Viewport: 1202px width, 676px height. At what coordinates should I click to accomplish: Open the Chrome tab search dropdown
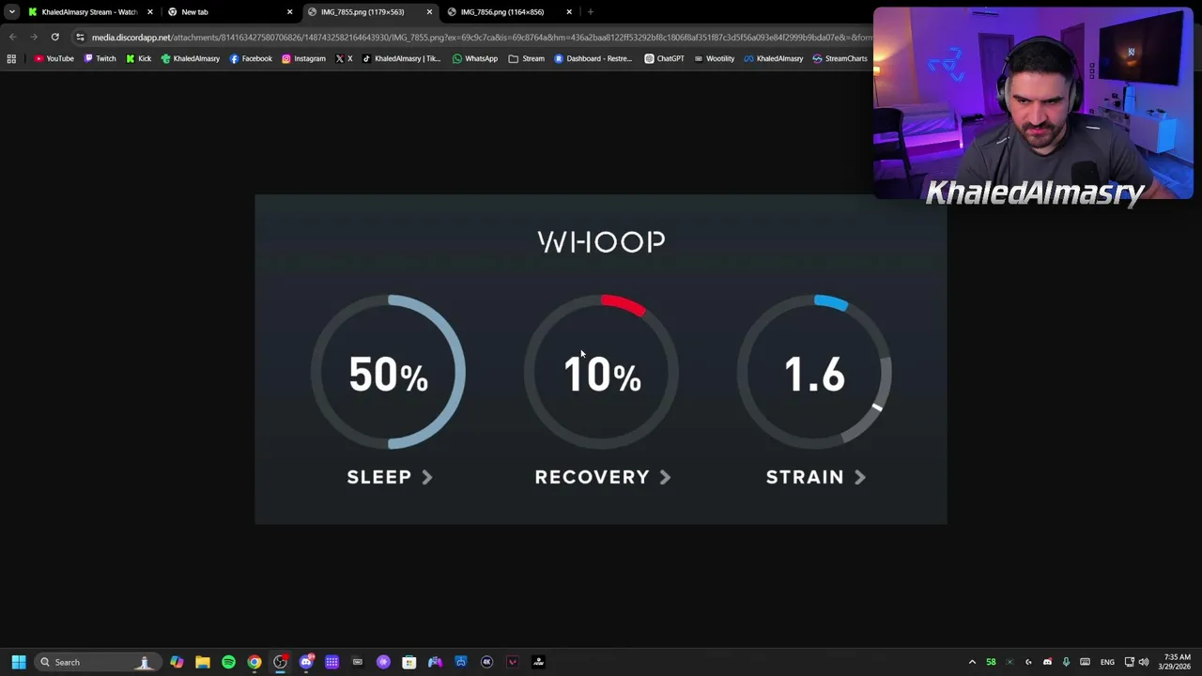point(12,11)
